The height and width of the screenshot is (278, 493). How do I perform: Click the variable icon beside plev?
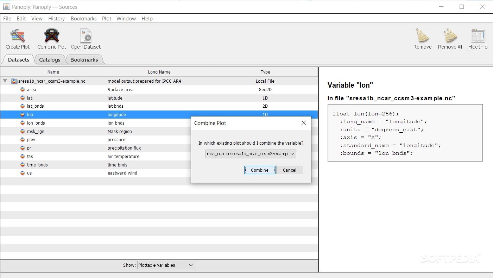point(23,139)
